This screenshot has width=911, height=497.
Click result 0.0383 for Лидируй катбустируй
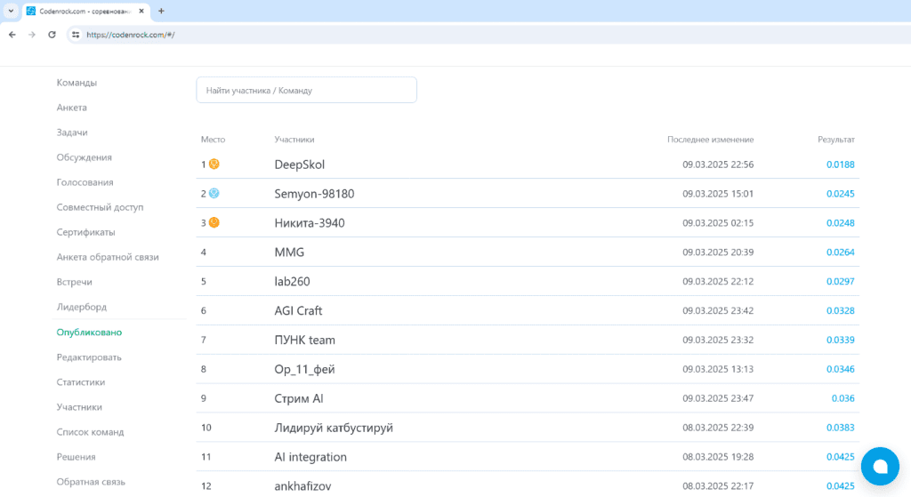841,428
